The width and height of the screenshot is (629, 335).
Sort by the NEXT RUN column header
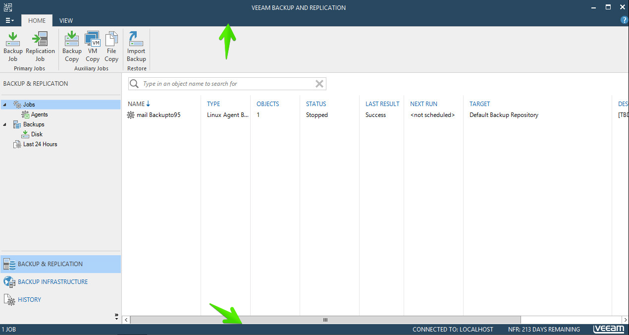(x=423, y=104)
